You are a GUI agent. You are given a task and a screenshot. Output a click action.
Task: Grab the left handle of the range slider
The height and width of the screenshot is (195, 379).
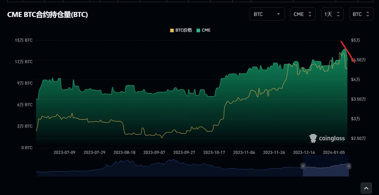point(303,166)
